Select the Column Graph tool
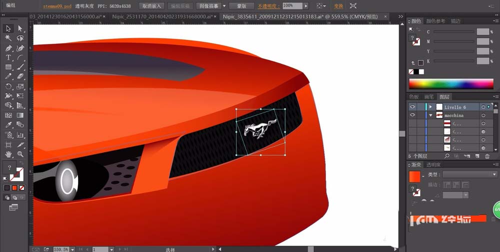 pos(20,135)
